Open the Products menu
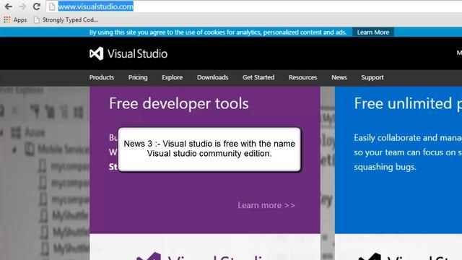The width and height of the screenshot is (462, 260). pyautogui.click(x=102, y=77)
